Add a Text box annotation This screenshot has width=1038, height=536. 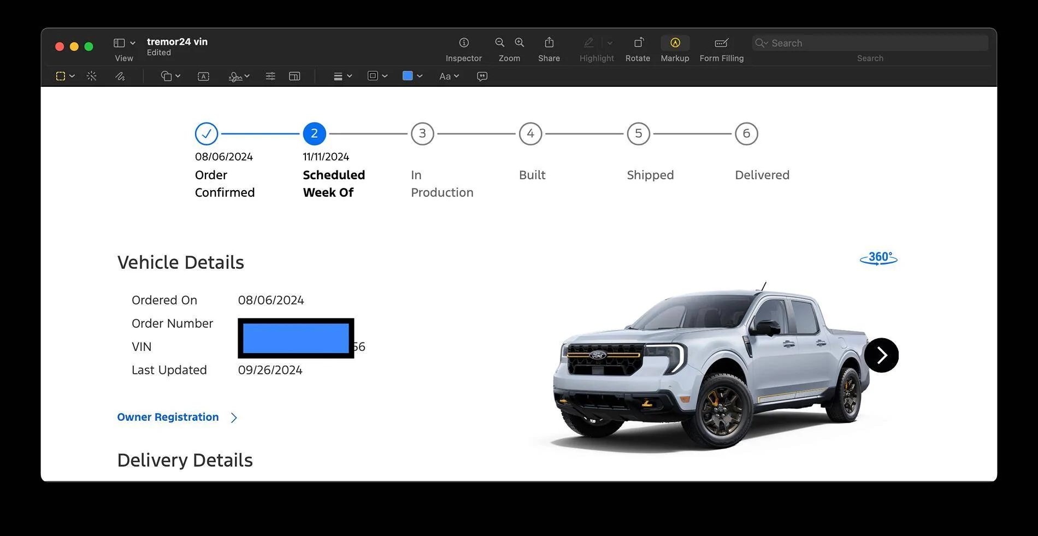point(203,76)
